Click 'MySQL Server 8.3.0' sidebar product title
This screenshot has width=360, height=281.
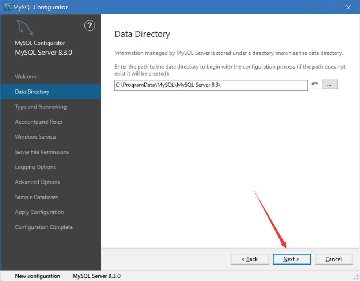[x=43, y=53]
